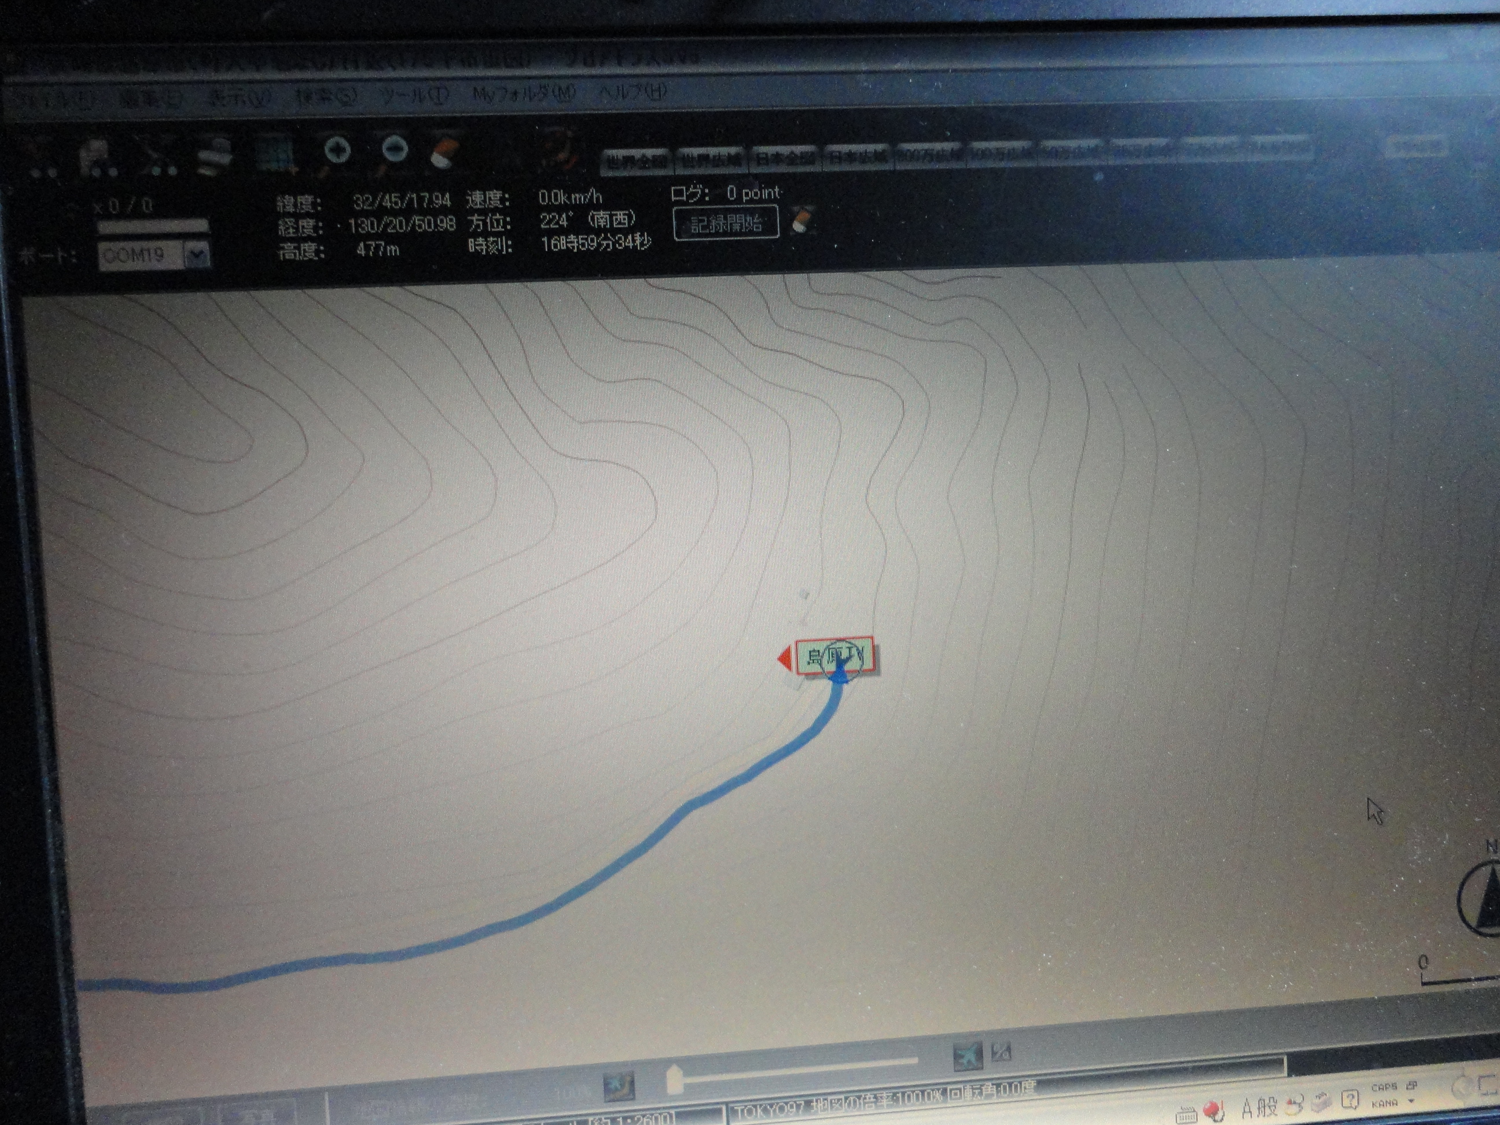Open the ツール(T) menu
The height and width of the screenshot is (1125, 1500).
(414, 95)
